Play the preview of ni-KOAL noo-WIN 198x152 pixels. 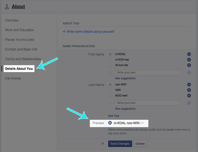[110, 123]
